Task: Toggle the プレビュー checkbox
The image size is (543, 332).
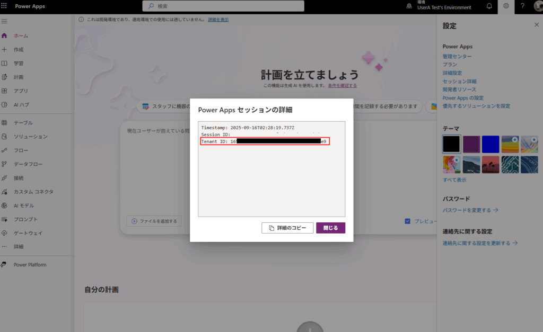Action: pyautogui.click(x=408, y=221)
